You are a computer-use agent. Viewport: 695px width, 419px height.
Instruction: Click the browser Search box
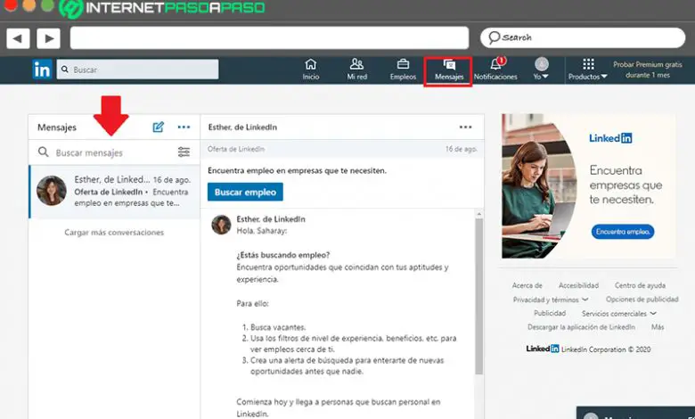coord(583,37)
